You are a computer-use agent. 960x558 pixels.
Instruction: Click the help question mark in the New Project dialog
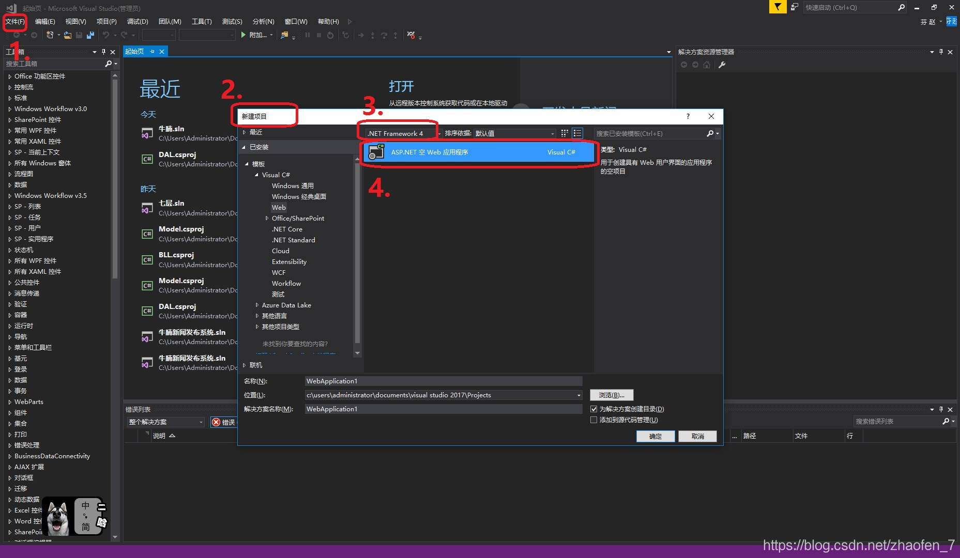coord(688,116)
